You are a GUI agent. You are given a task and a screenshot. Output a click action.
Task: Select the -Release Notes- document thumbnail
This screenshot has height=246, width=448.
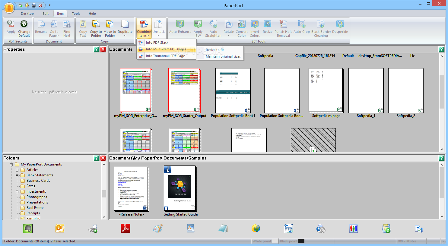(x=132, y=189)
